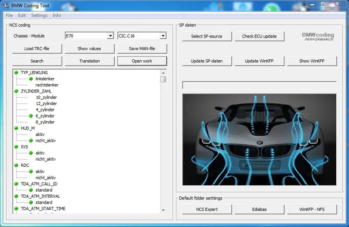Select standard under TDA_ATM_INTERVAL
This screenshot has height=227, width=349.
(x=44, y=202)
